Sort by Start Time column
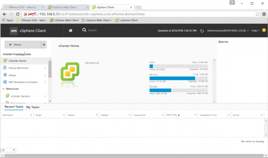 click(x=173, y=115)
